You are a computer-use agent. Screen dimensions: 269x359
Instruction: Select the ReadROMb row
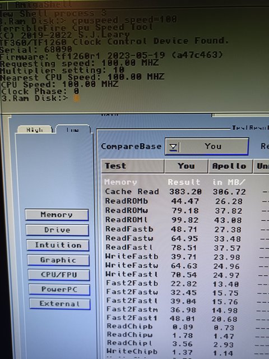(x=185, y=201)
